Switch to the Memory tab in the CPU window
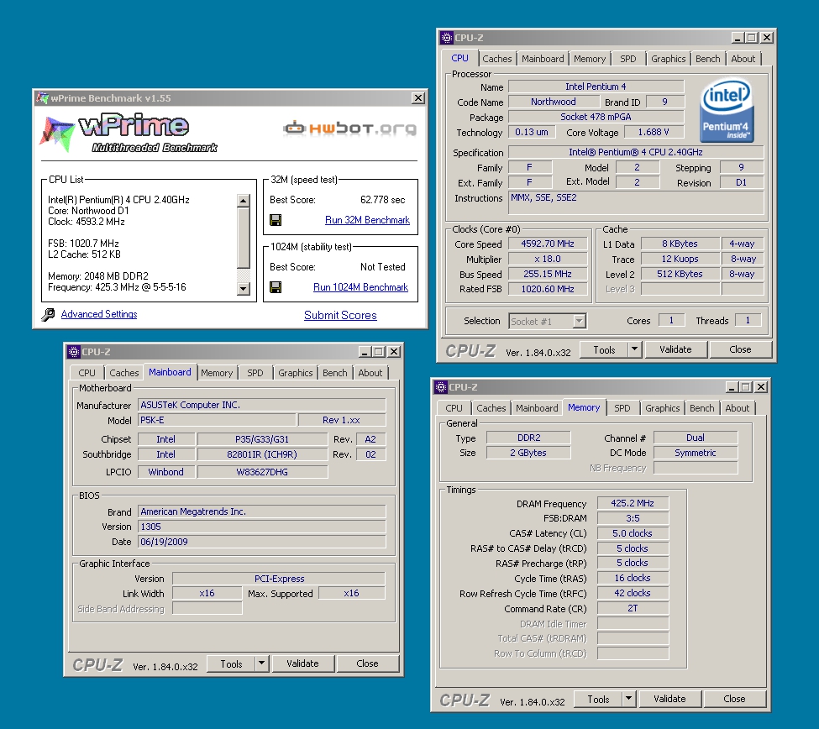Image resolution: width=819 pixels, height=729 pixels. pos(590,59)
